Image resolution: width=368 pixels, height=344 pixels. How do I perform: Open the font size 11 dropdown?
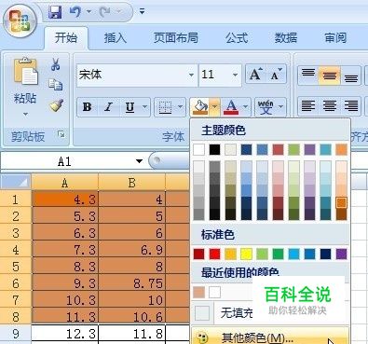(x=235, y=75)
